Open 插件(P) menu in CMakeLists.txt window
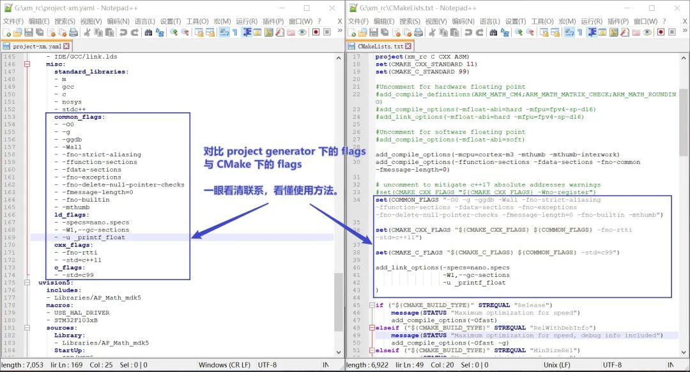The image size is (690, 372). [618, 21]
